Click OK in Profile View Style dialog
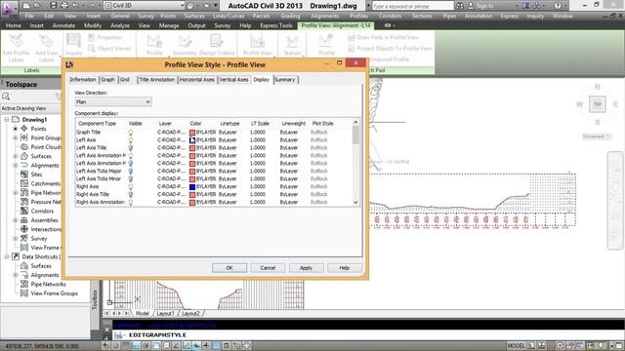Screen dimensions: 625x351 point(229,268)
